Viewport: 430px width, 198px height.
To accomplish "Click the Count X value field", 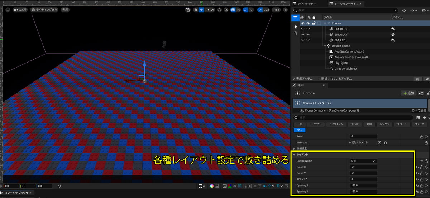I will pyautogui.click(x=363, y=167).
